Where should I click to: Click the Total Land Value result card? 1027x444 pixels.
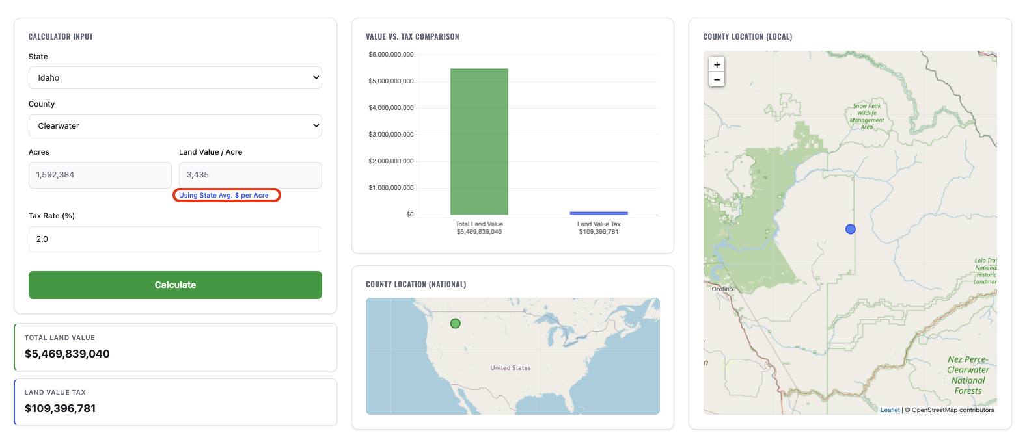pos(175,347)
